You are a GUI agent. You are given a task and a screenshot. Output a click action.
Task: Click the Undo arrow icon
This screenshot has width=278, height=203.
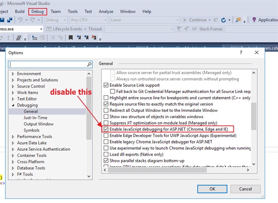20,20
